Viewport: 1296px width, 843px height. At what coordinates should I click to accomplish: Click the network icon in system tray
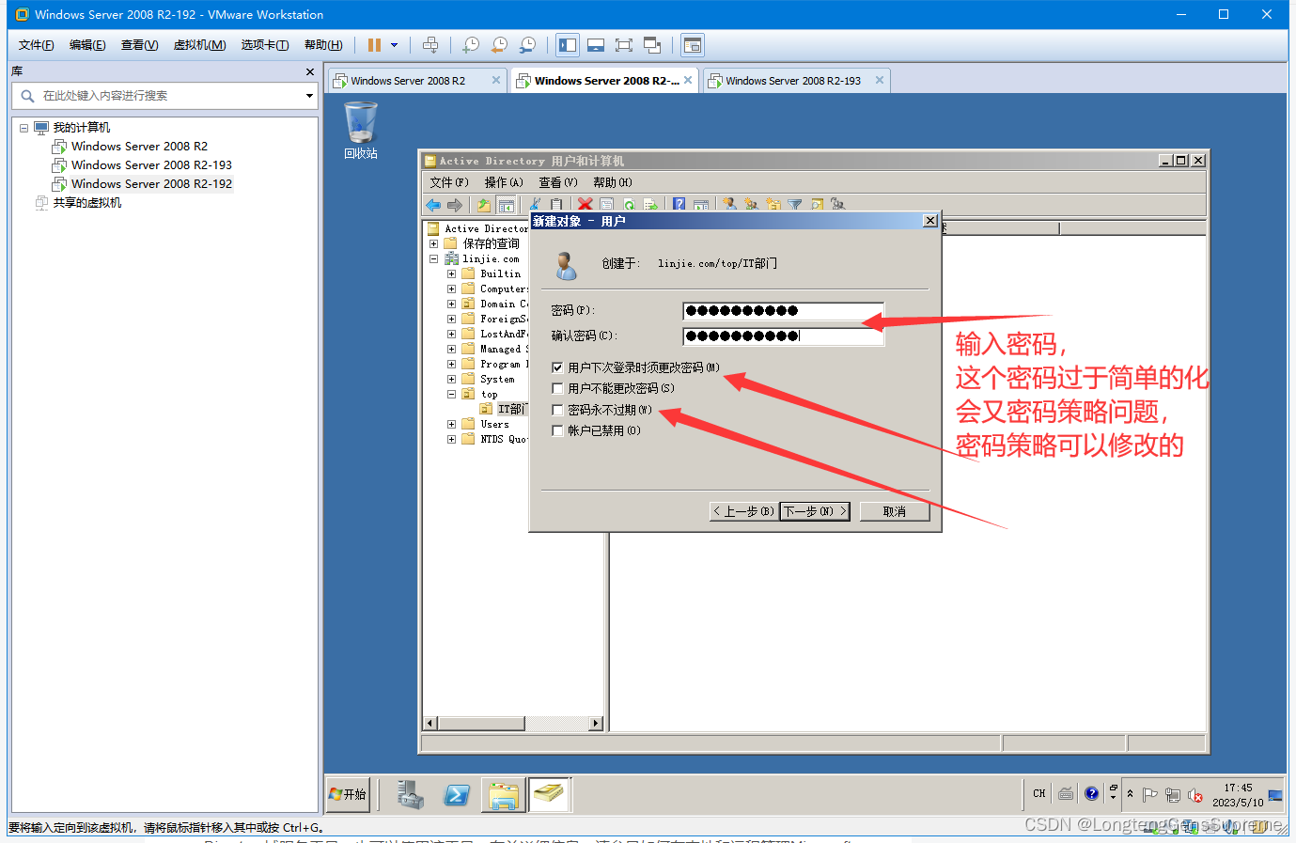pyautogui.click(x=1172, y=795)
